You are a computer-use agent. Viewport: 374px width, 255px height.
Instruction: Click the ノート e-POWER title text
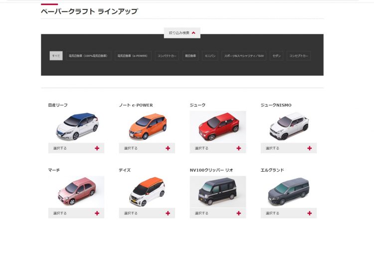click(x=136, y=105)
